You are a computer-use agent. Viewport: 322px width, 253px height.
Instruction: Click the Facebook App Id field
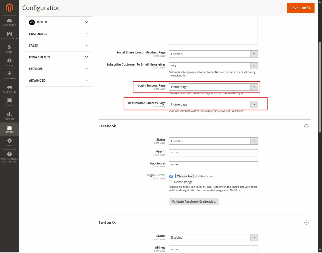tap(213, 153)
